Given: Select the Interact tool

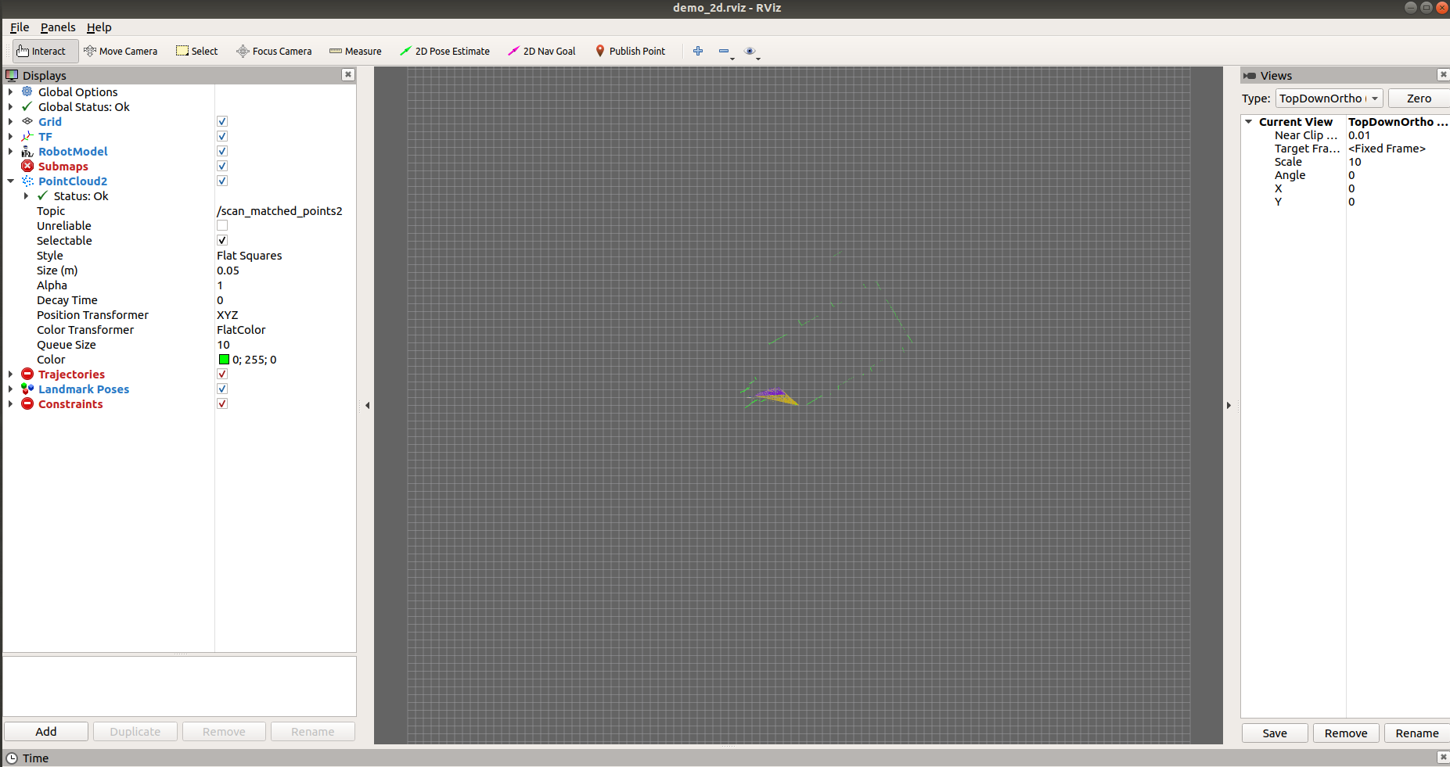Looking at the screenshot, I should tap(45, 52).
